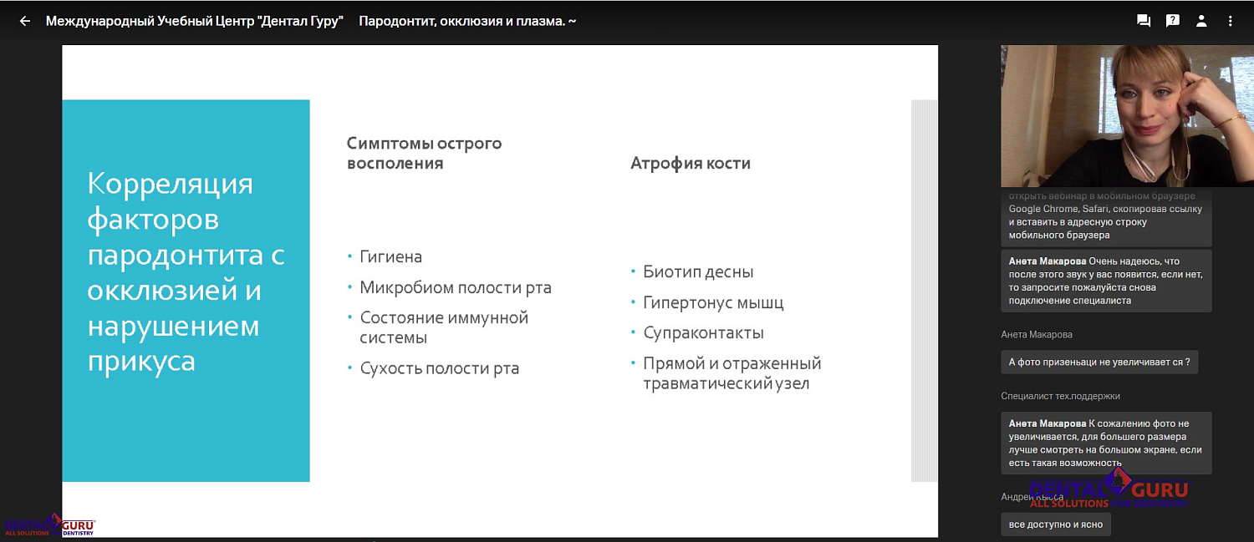1254x542 pixels.
Task: Click the question about фото призеньаци
Action: [1100, 362]
